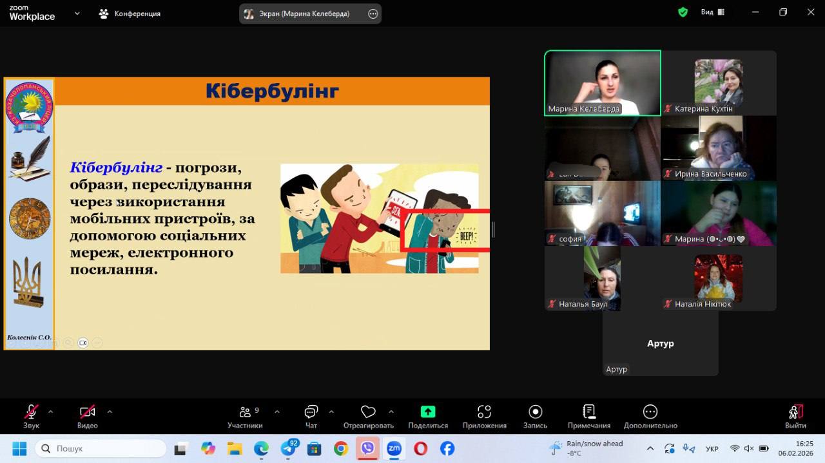
Task: Click the green Поделиться share screen icon
Action: click(x=428, y=412)
